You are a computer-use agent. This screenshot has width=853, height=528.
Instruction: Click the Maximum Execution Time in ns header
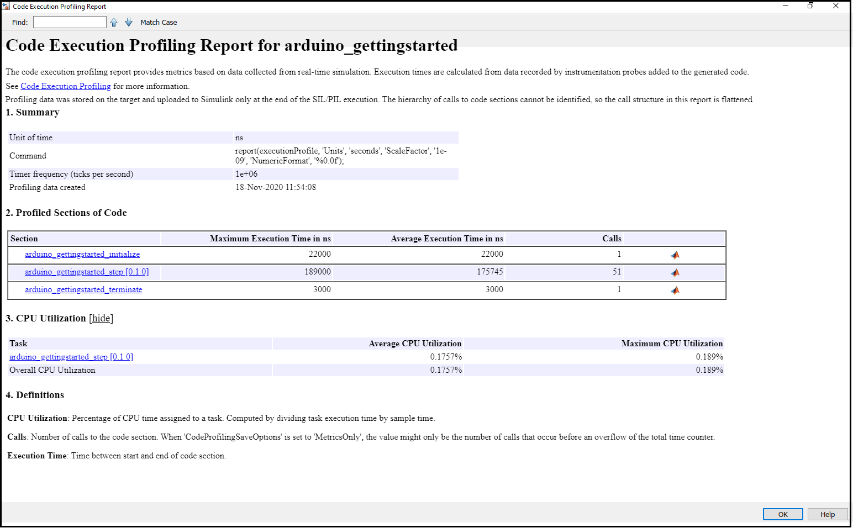pos(270,239)
